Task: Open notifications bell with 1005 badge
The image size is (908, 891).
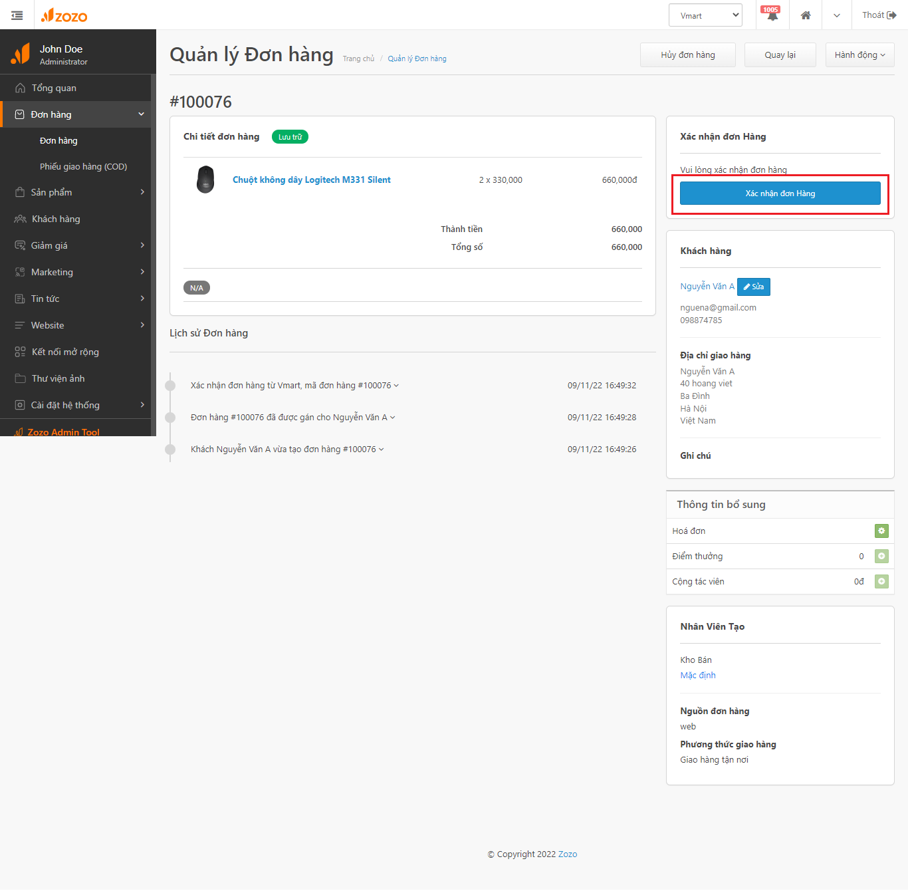Action: 772,15
